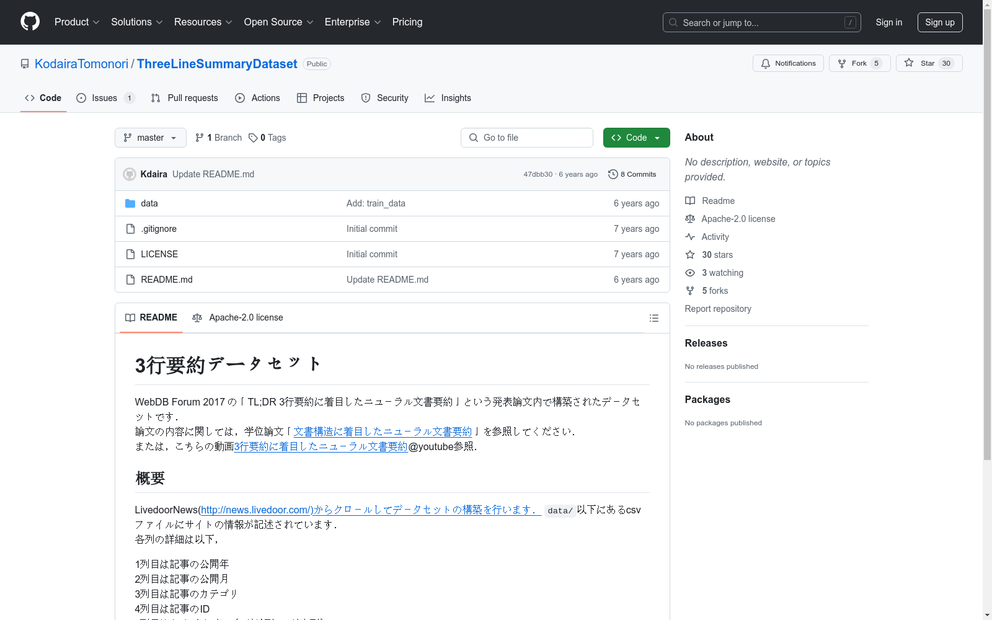Click the LICENSE file icon
The image size is (992, 620).
130,254
